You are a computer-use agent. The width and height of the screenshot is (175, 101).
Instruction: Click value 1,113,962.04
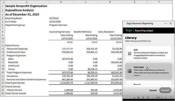91,83
